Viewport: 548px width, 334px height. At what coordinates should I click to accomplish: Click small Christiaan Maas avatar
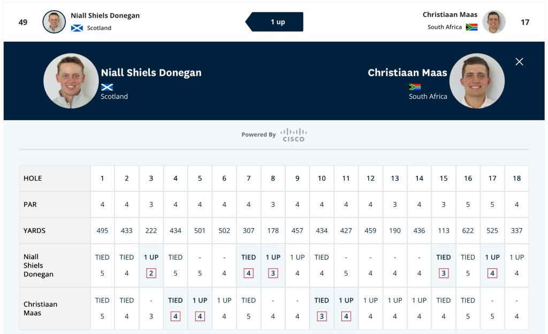pos(493,22)
